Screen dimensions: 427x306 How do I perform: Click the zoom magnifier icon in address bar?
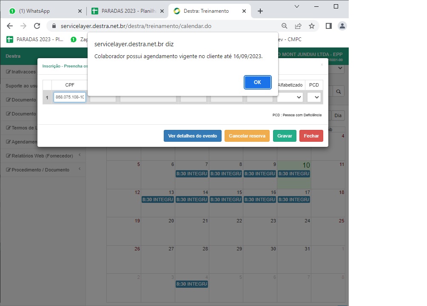point(285,26)
